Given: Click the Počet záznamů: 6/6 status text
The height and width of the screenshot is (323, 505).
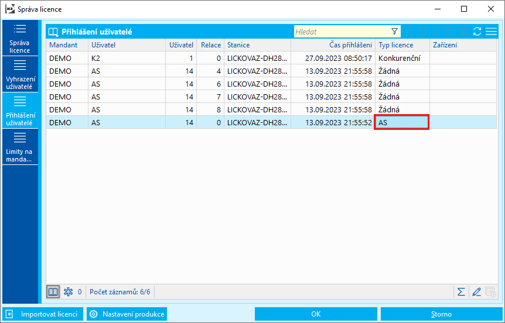Looking at the screenshot, I should [120, 292].
